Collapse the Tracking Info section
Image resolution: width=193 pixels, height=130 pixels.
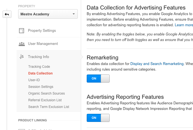[38, 57]
